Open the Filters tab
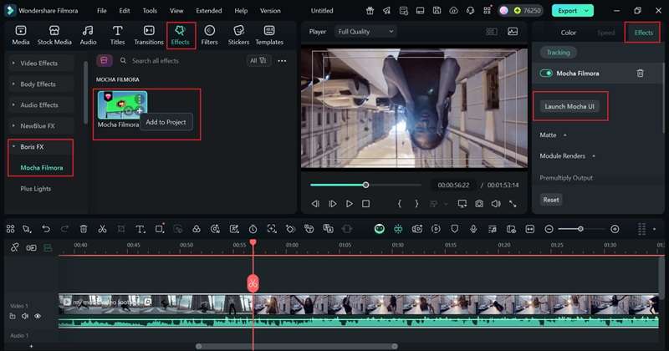The height and width of the screenshot is (351, 669). [209, 35]
